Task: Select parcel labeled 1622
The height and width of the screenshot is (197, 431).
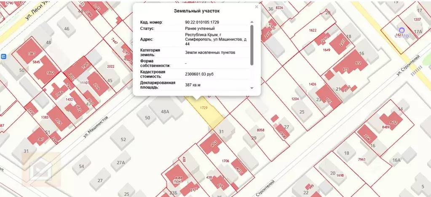Action: point(313,30)
